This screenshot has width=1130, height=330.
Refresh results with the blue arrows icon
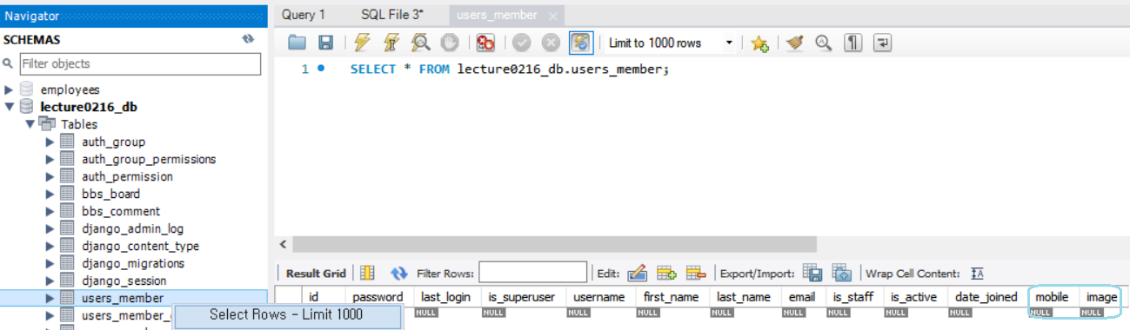click(x=399, y=273)
